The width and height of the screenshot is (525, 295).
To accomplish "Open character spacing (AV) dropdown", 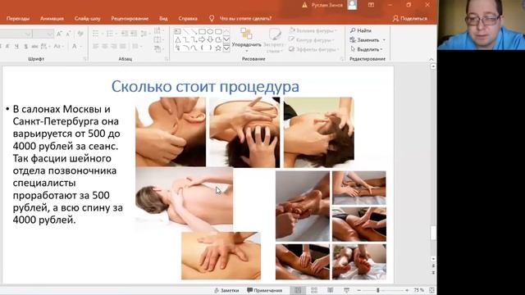I will coord(45,47).
